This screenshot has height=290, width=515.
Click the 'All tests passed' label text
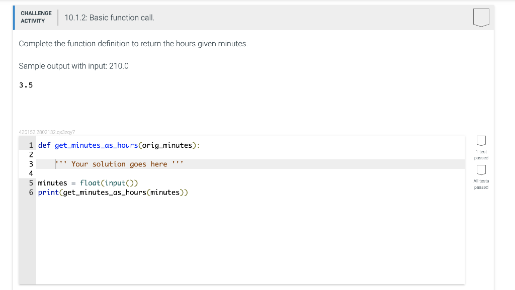(x=481, y=184)
